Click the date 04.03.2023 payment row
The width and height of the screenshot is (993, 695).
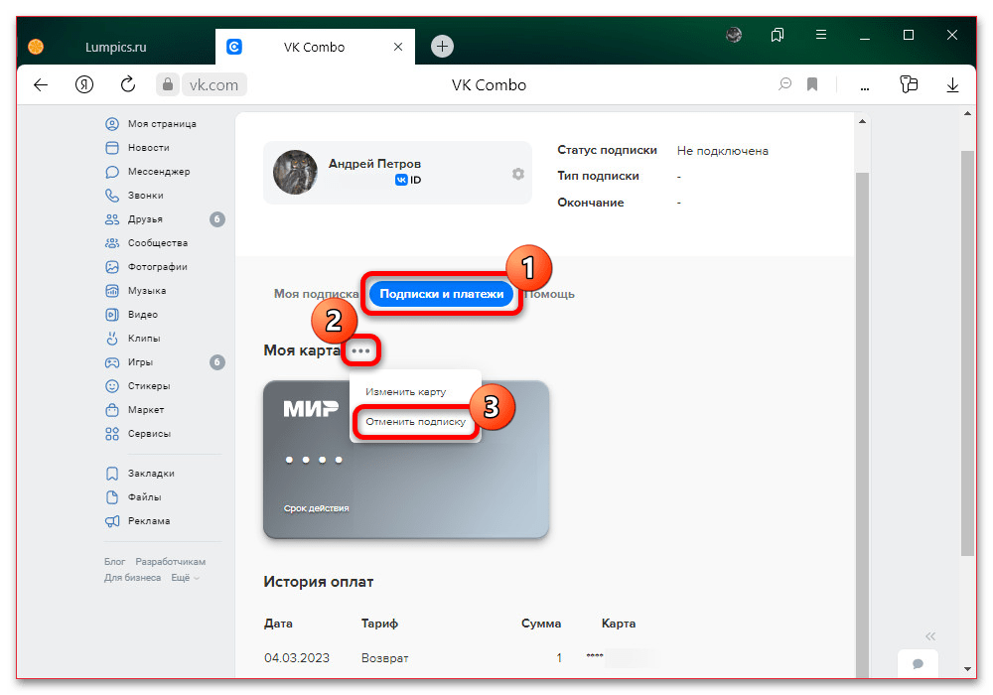[x=297, y=657]
